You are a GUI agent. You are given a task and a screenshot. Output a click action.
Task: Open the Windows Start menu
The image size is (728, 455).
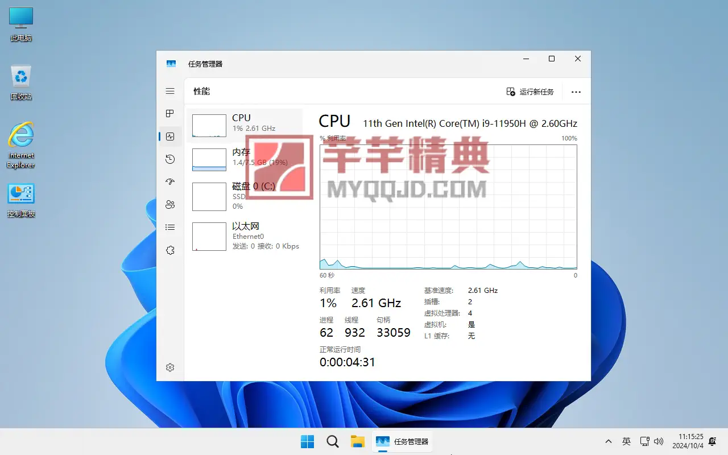pyautogui.click(x=307, y=441)
